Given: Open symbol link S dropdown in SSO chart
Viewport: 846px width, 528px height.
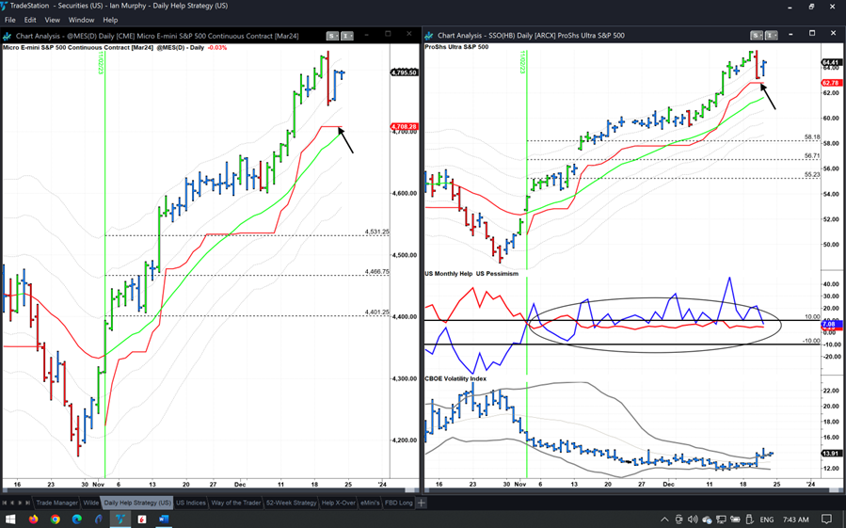Looking at the screenshot, I should pos(757,36).
